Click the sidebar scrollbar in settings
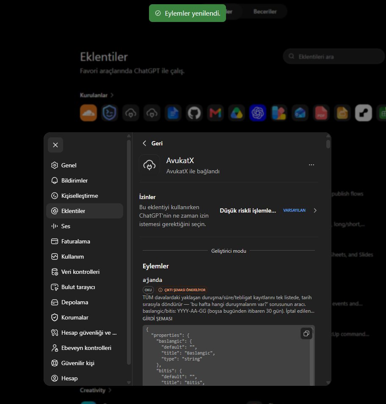Screen dimensions: 386x404 tap(129, 253)
